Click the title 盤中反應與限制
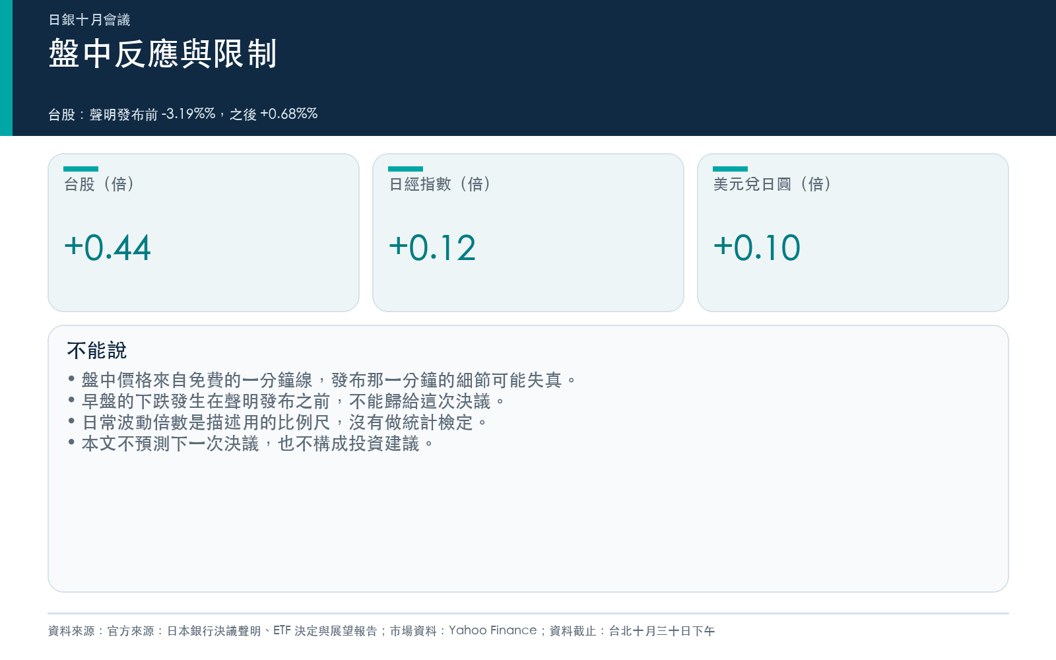Viewport: 1056px width, 660px height. coord(162,53)
